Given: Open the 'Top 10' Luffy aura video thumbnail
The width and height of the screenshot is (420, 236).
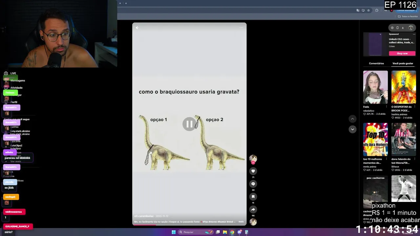Looking at the screenshot, I should point(375,140).
